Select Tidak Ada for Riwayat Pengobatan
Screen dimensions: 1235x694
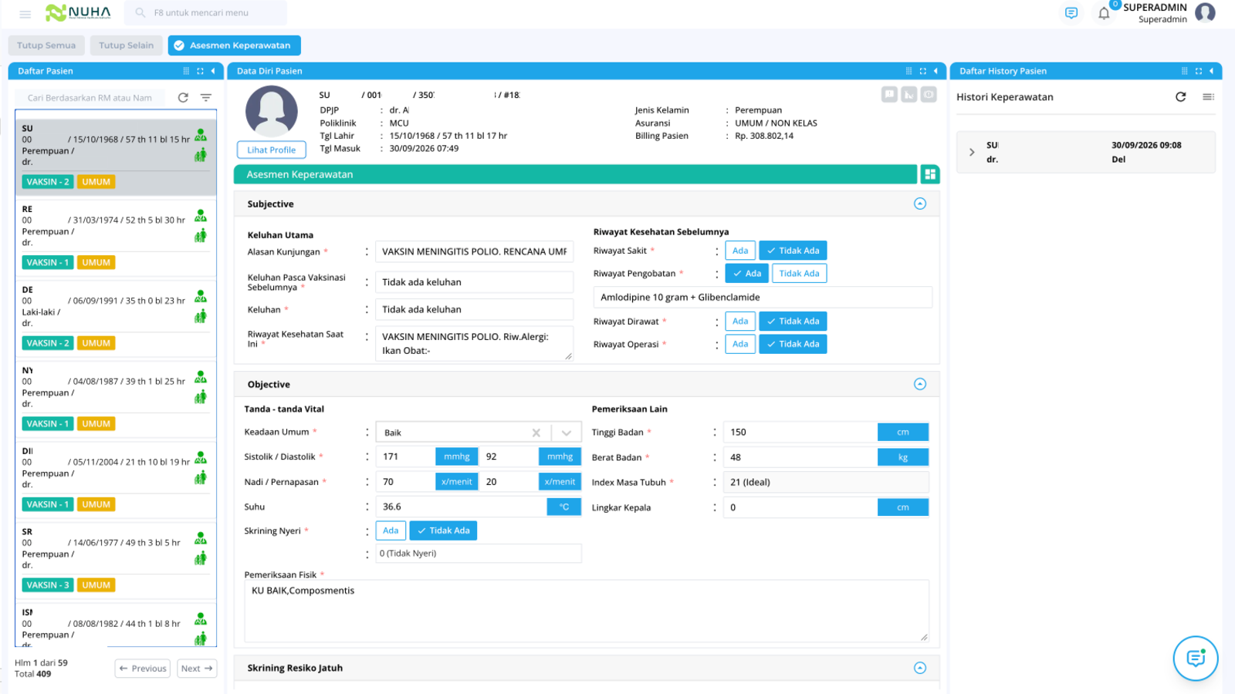coord(799,274)
